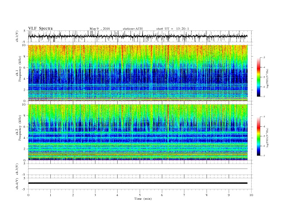283x219 pixels.
Task: Click the "ch.1(V)" waveform axis label
Action: [17, 36]
